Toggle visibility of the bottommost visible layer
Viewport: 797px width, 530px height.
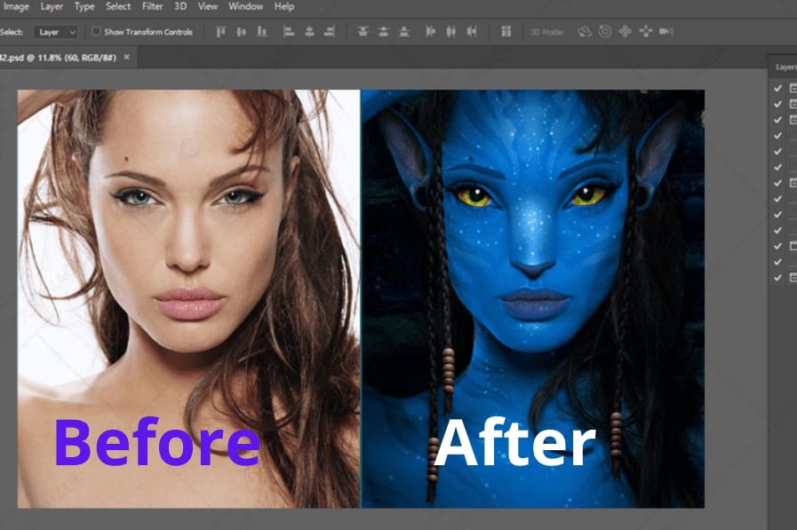(x=778, y=278)
